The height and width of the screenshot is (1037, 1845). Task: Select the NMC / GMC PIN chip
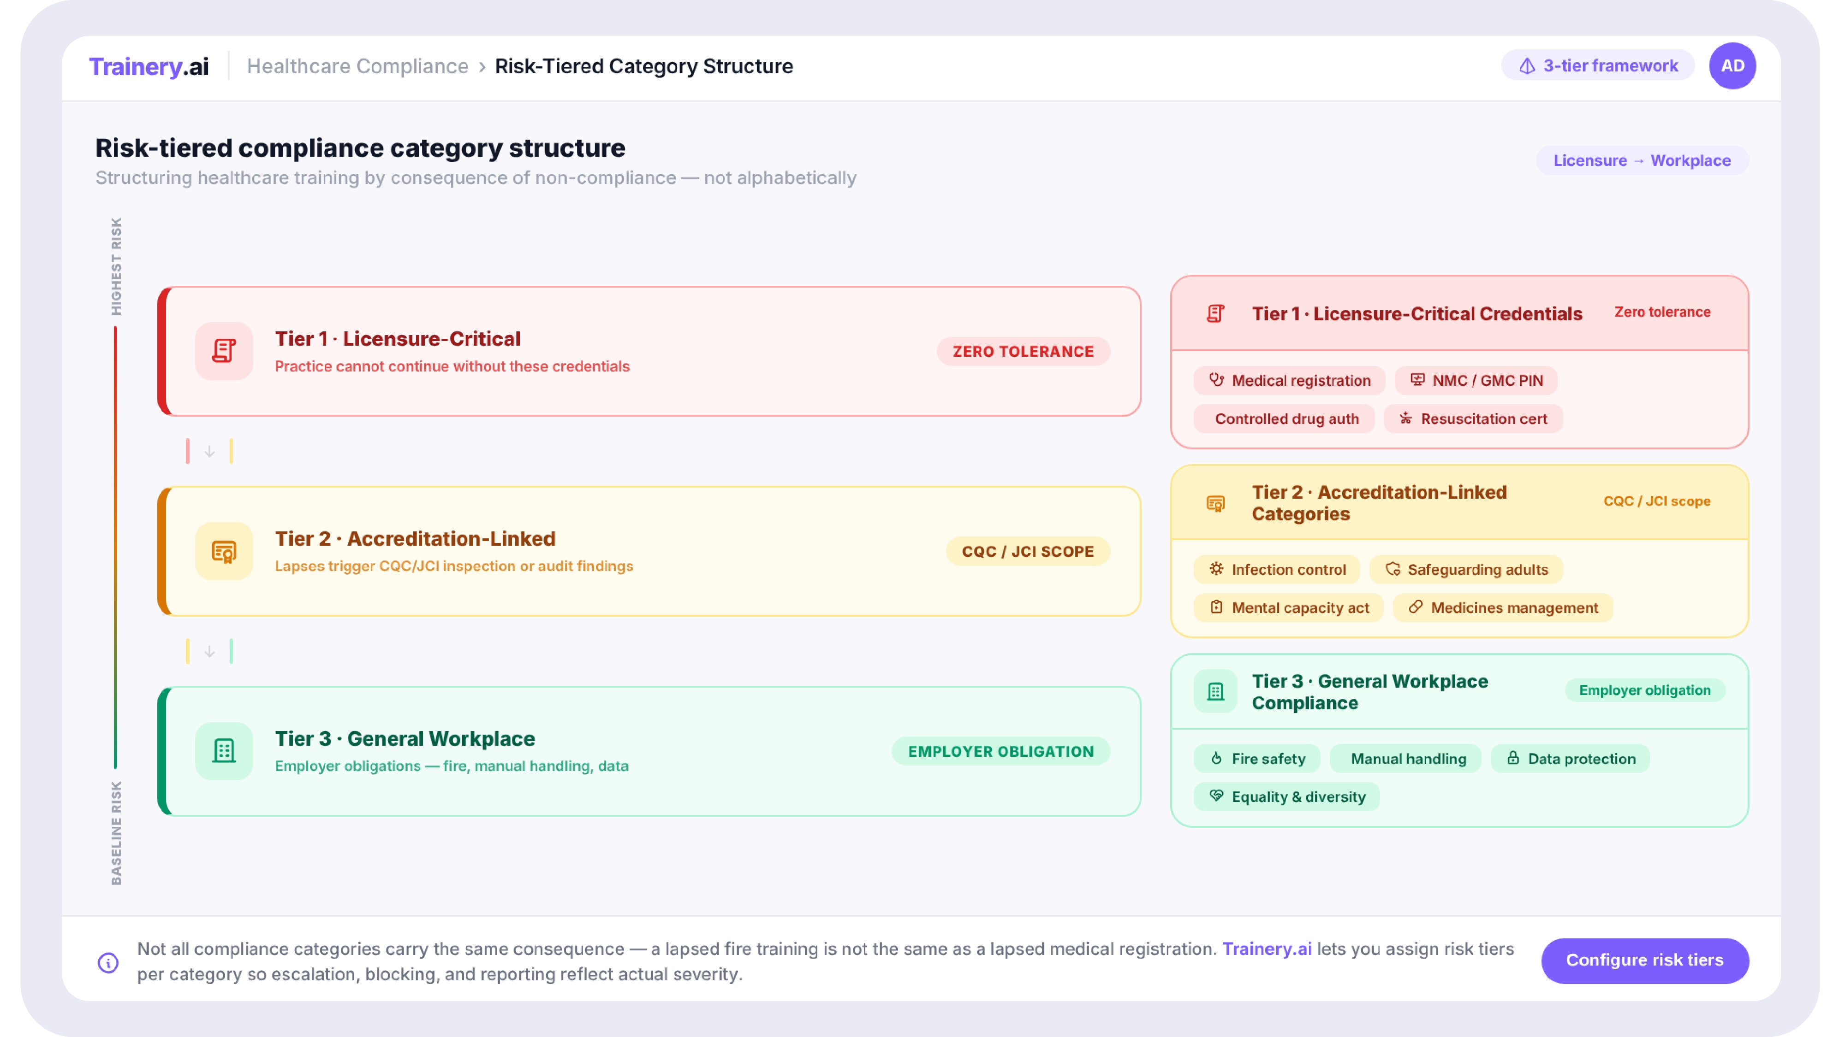1476,380
